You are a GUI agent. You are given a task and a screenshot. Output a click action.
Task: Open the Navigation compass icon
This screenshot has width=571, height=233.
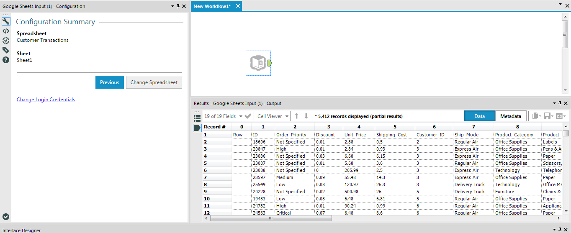pyautogui.click(x=6, y=41)
